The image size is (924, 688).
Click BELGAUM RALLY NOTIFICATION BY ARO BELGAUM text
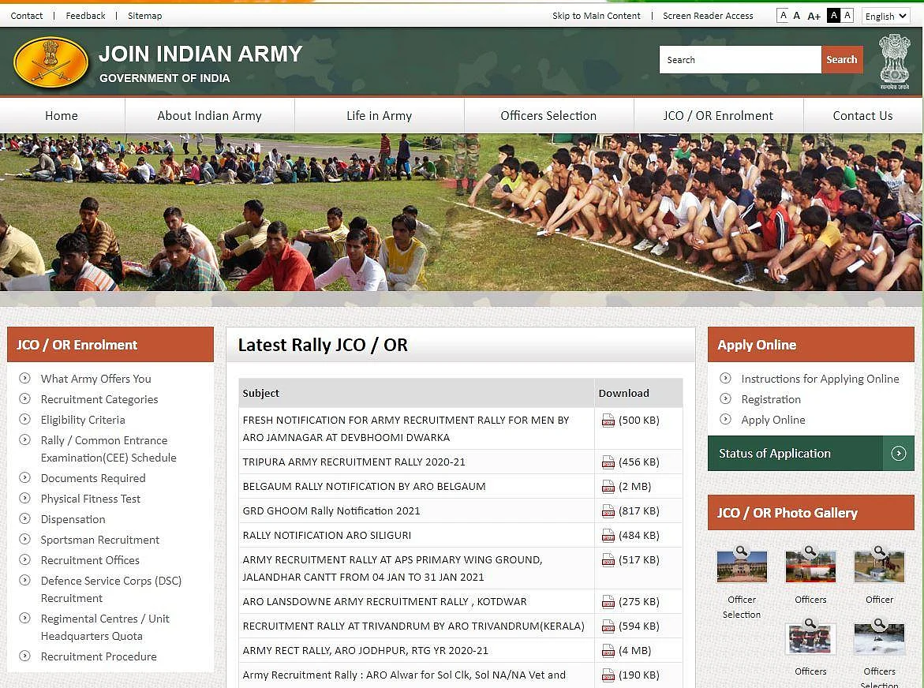click(x=365, y=487)
